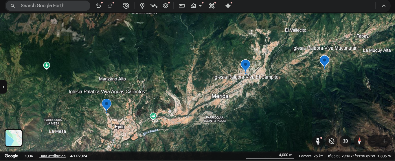Select the El Campito blue pin

pos(245,65)
